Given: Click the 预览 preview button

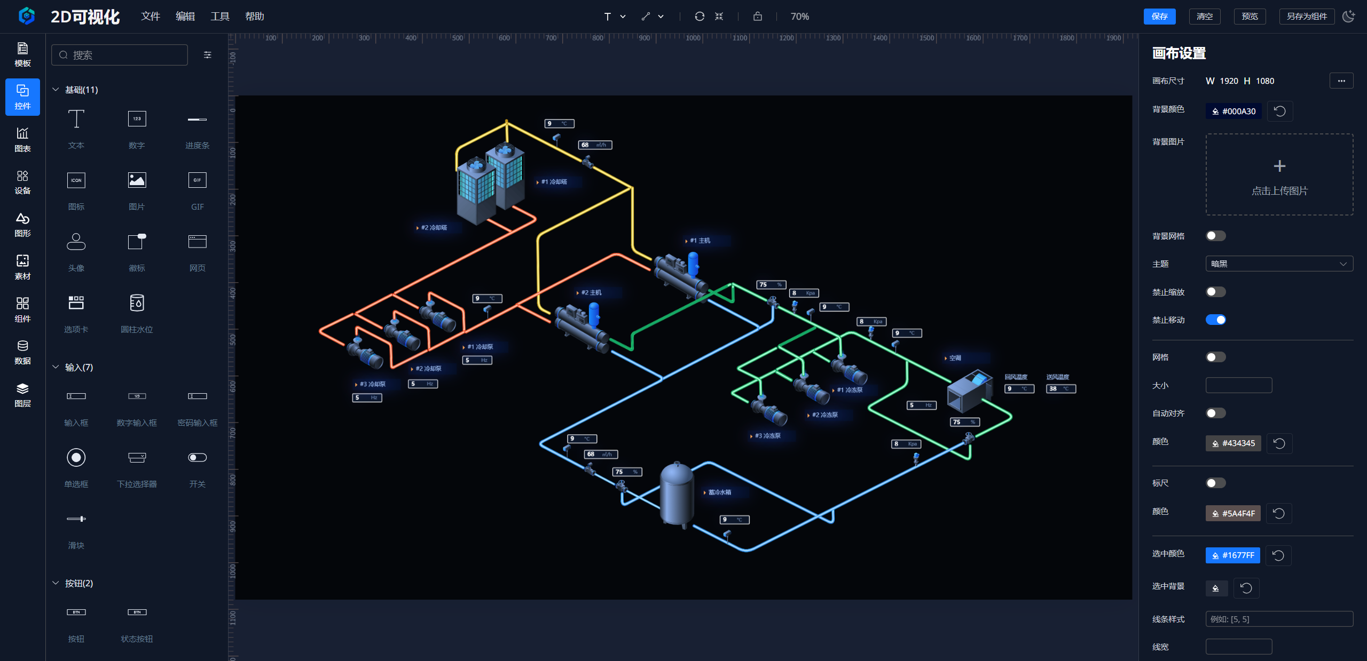Looking at the screenshot, I should coord(1250,17).
